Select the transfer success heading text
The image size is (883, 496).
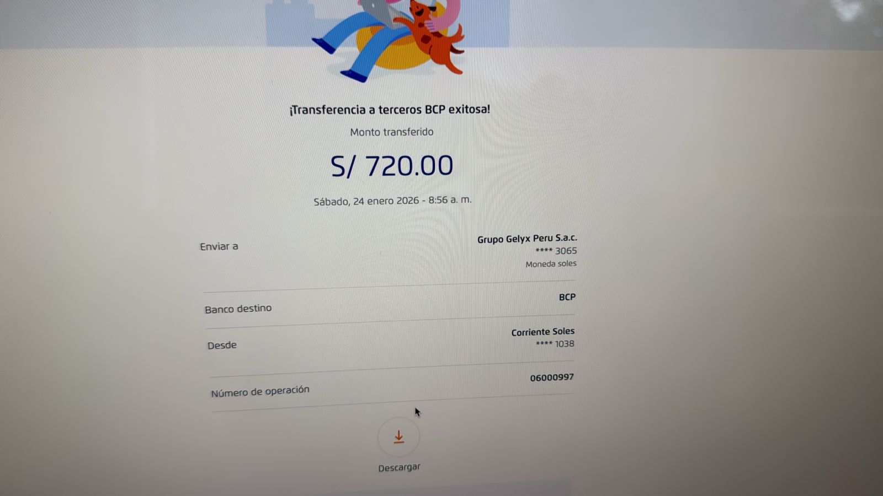point(390,110)
